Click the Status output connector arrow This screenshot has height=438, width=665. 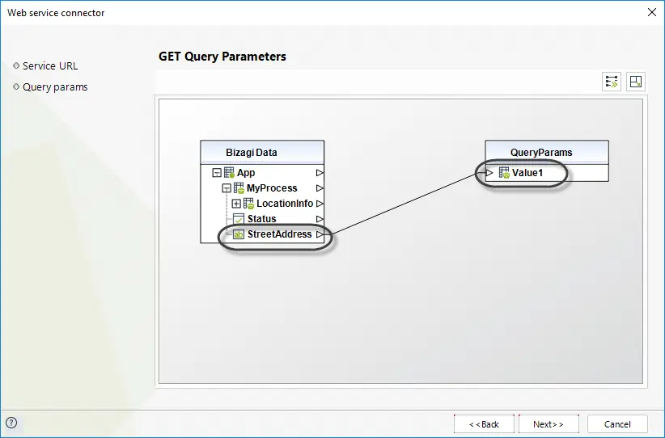pos(320,219)
